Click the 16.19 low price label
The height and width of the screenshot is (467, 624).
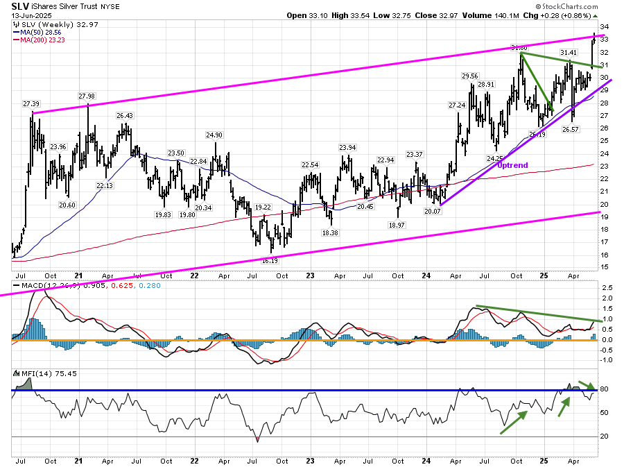click(270, 261)
